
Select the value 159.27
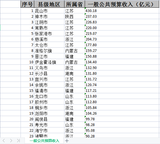click(122, 51)
